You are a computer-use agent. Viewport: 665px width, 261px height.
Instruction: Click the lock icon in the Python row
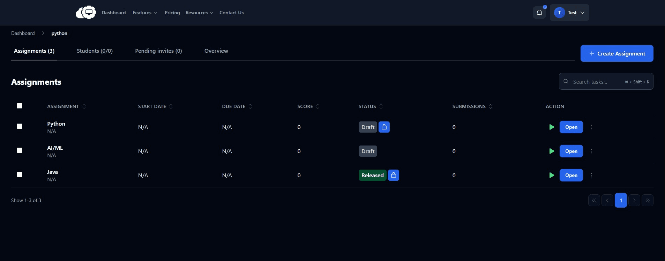384,127
